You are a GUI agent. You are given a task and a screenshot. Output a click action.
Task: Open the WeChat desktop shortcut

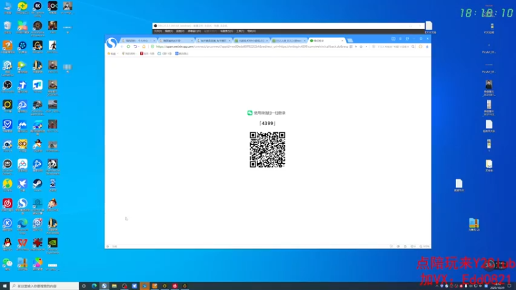7,263
